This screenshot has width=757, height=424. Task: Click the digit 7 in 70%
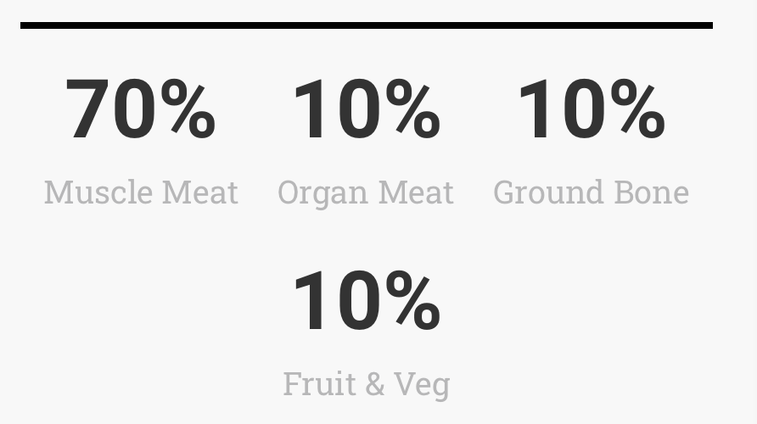point(87,109)
